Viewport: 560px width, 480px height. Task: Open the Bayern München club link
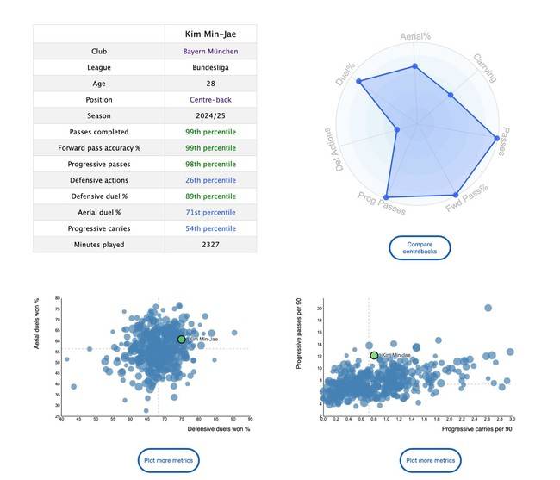tap(210, 51)
